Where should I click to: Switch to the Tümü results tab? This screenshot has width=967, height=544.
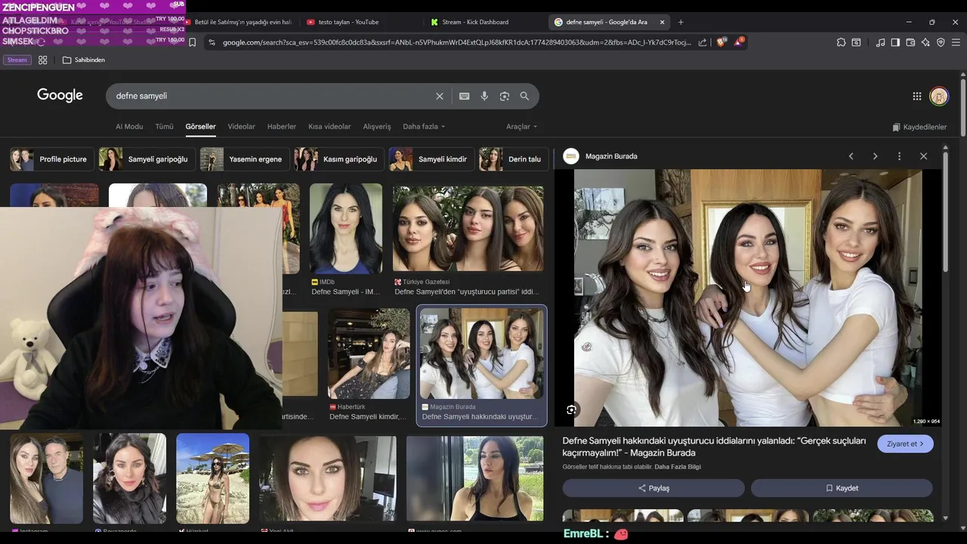(164, 126)
